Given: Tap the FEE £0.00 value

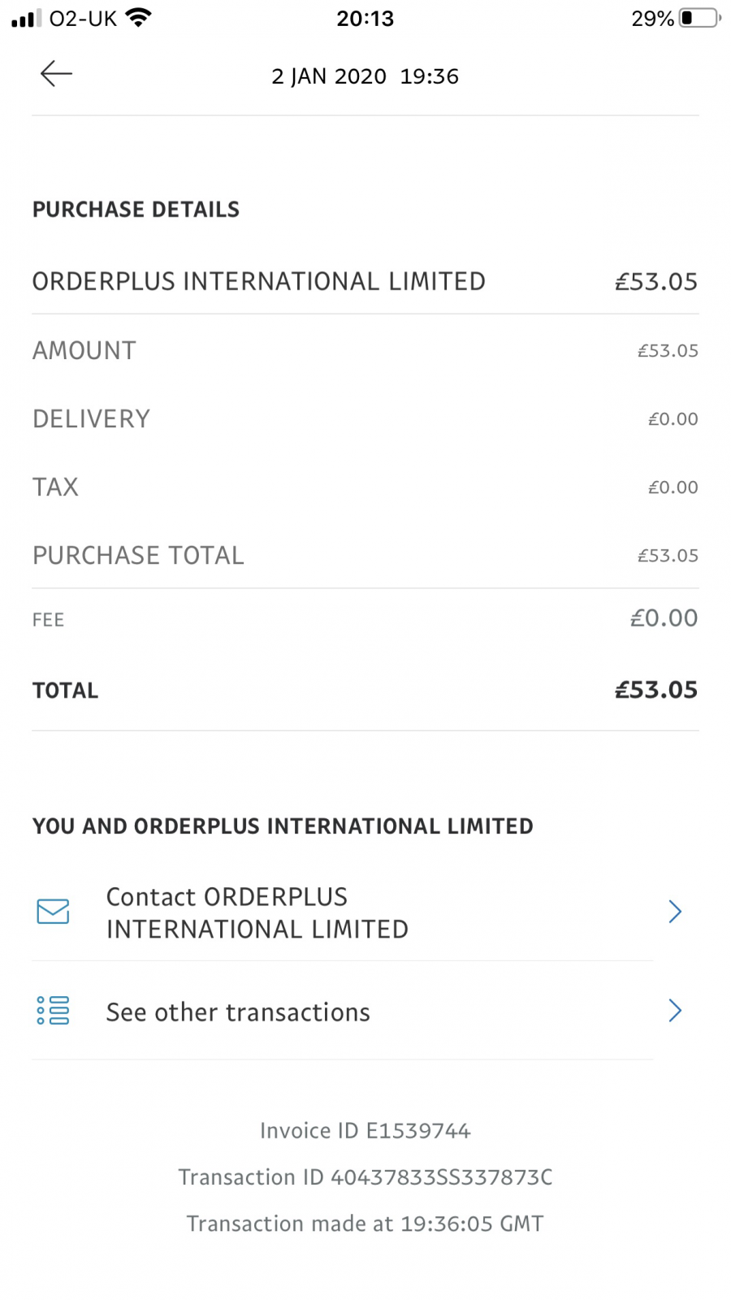Looking at the screenshot, I should pyautogui.click(x=664, y=618).
